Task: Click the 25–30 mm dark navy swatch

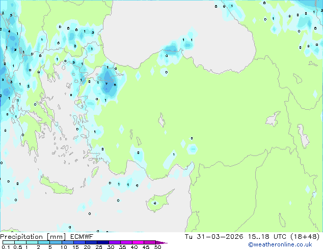Action: (x=102, y=242)
